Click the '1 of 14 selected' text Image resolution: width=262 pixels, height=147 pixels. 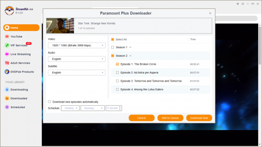point(86,28)
